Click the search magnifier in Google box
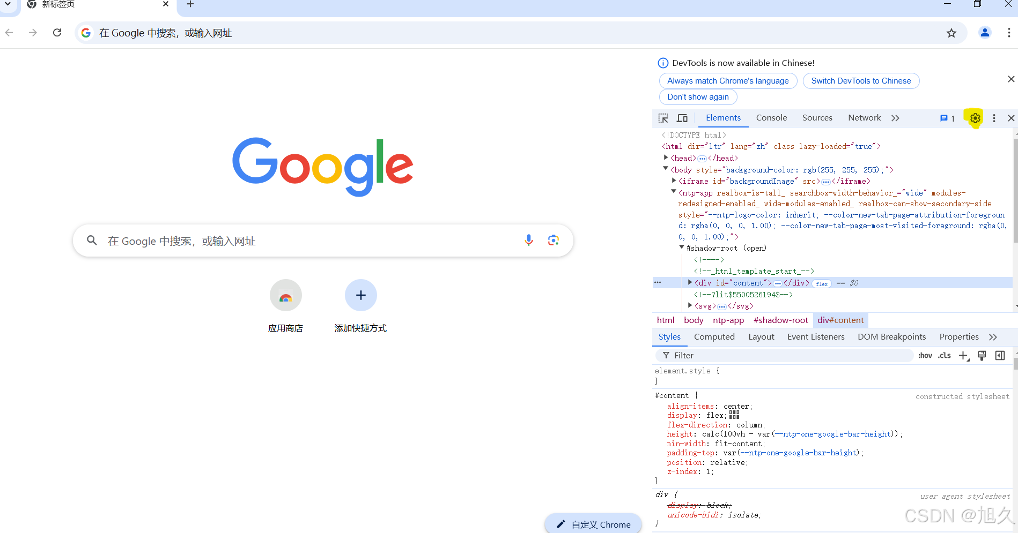The height and width of the screenshot is (533, 1018). point(92,241)
